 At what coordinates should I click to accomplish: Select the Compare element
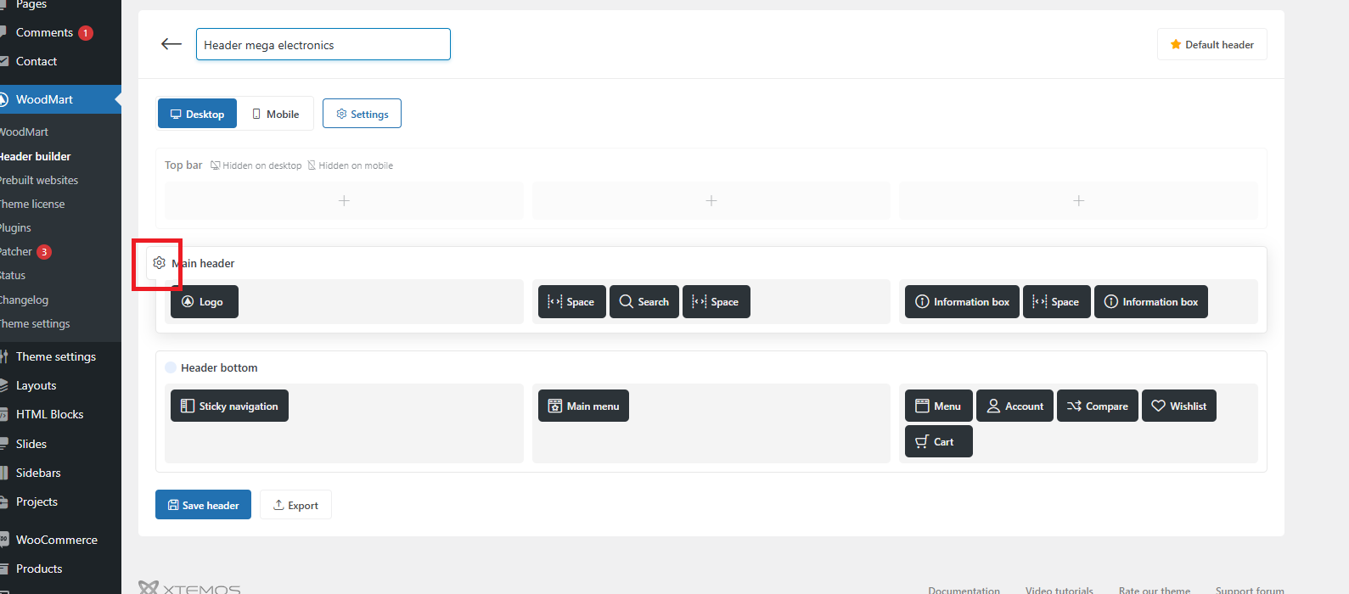pyautogui.click(x=1098, y=406)
